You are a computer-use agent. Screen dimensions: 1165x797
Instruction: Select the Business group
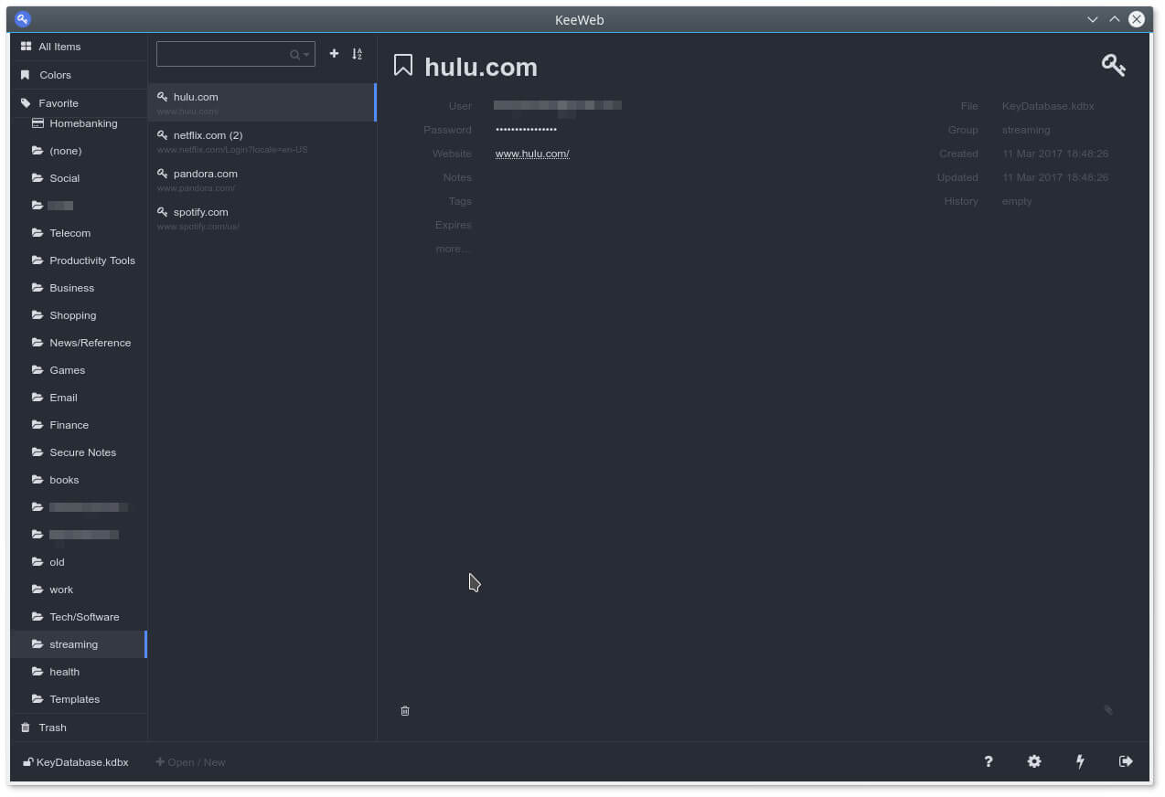pyautogui.click(x=79, y=288)
